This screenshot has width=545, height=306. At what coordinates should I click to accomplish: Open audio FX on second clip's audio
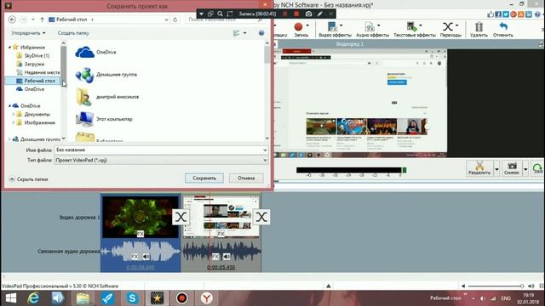tap(215, 257)
